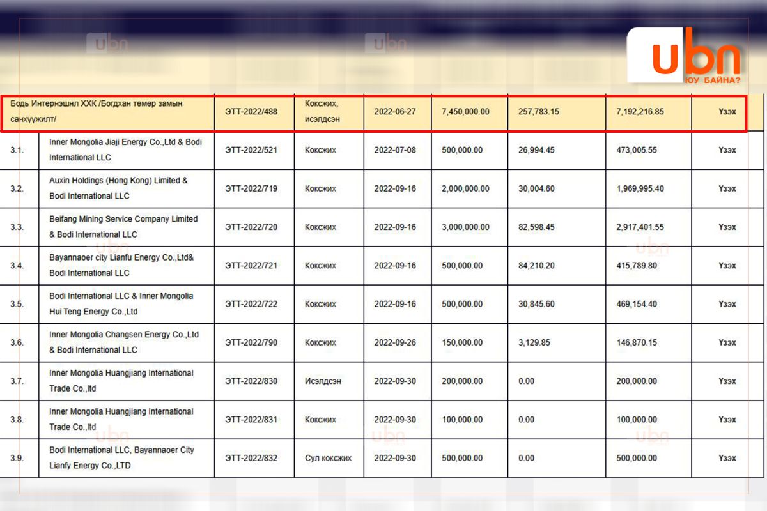Select the highlighted Бодь Интернэшнл ХХК row title
This screenshot has width=767, height=511.
click(x=101, y=111)
